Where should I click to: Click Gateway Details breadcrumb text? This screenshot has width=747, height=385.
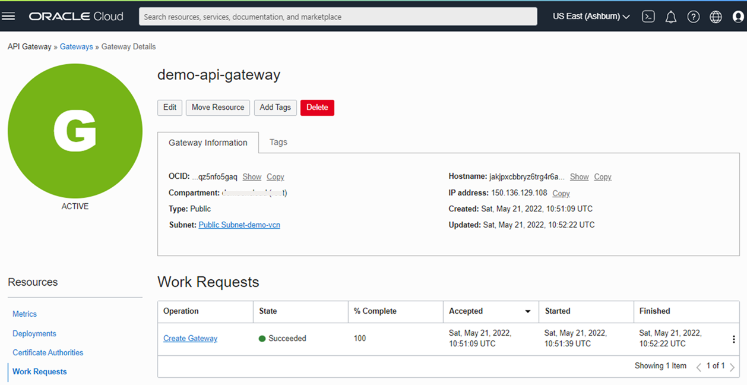128,46
